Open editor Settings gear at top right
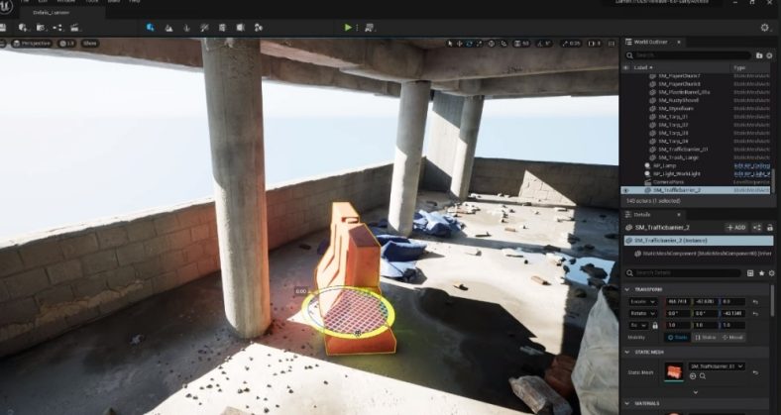 [764, 28]
